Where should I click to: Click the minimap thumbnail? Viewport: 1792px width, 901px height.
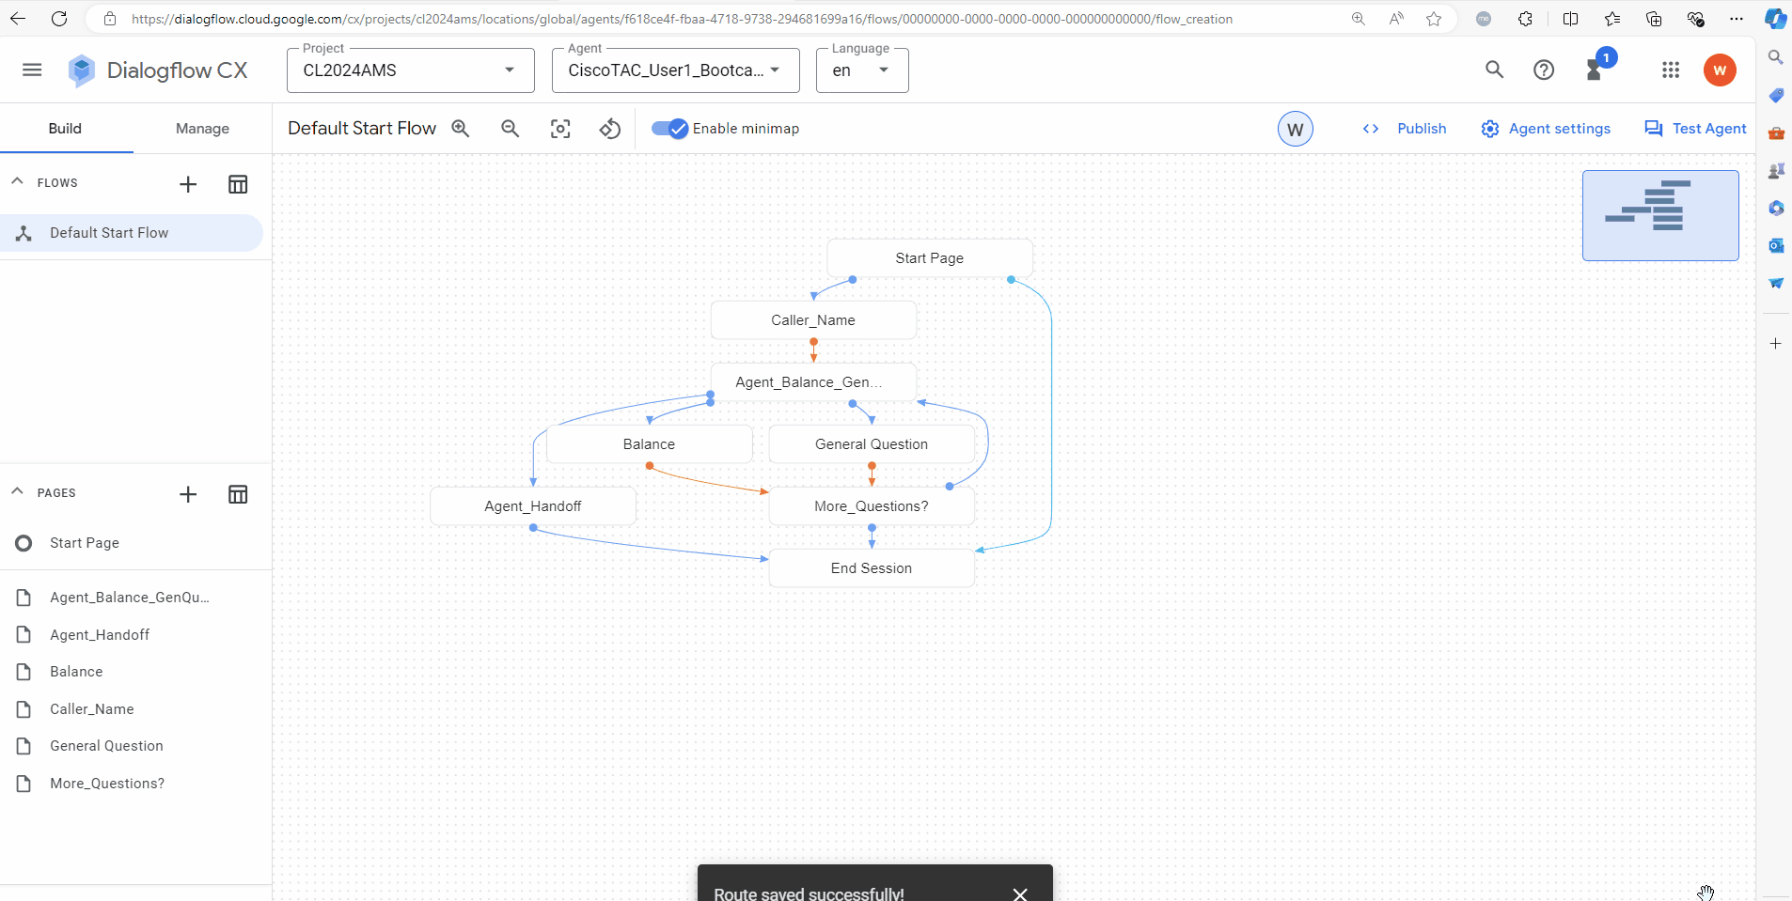point(1660,215)
